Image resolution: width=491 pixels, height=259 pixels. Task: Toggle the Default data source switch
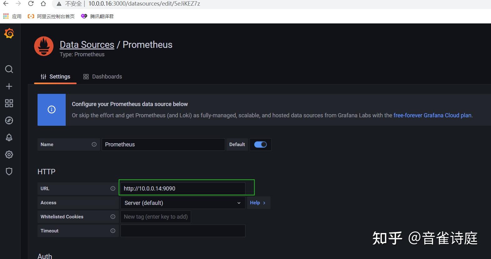point(260,144)
